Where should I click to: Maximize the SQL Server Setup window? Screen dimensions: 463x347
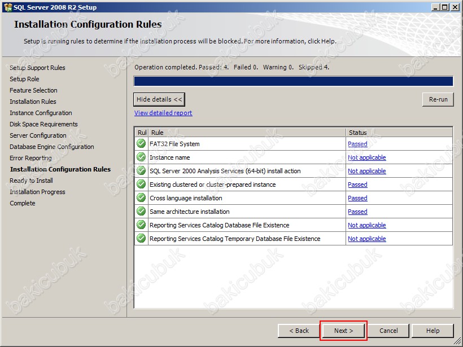coord(444,7)
